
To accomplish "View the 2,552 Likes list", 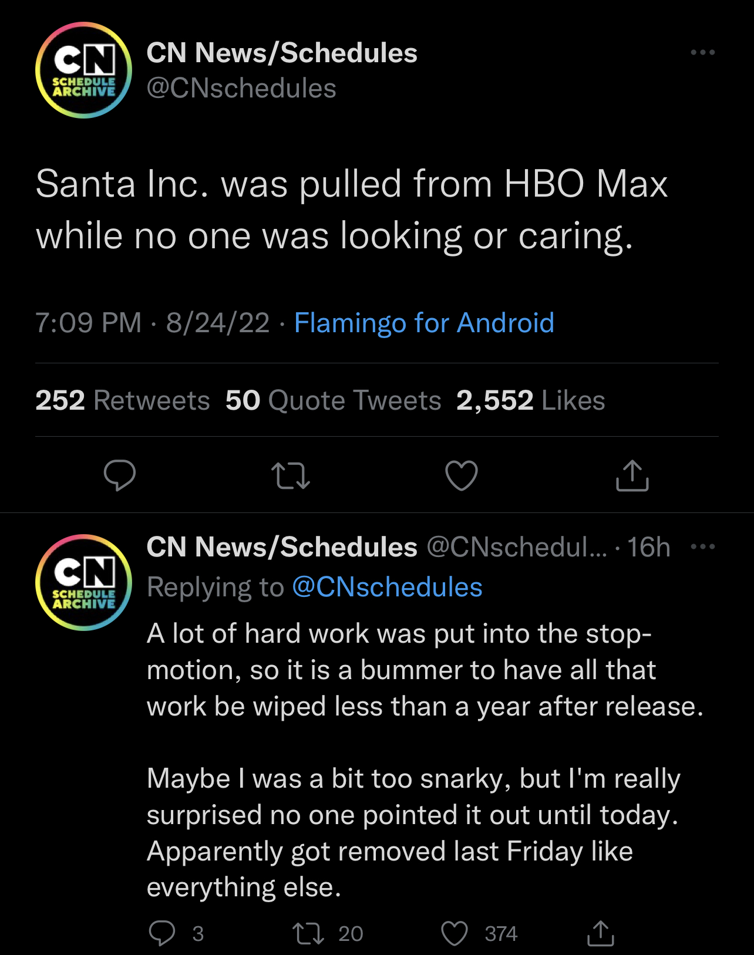I will (530, 400).
